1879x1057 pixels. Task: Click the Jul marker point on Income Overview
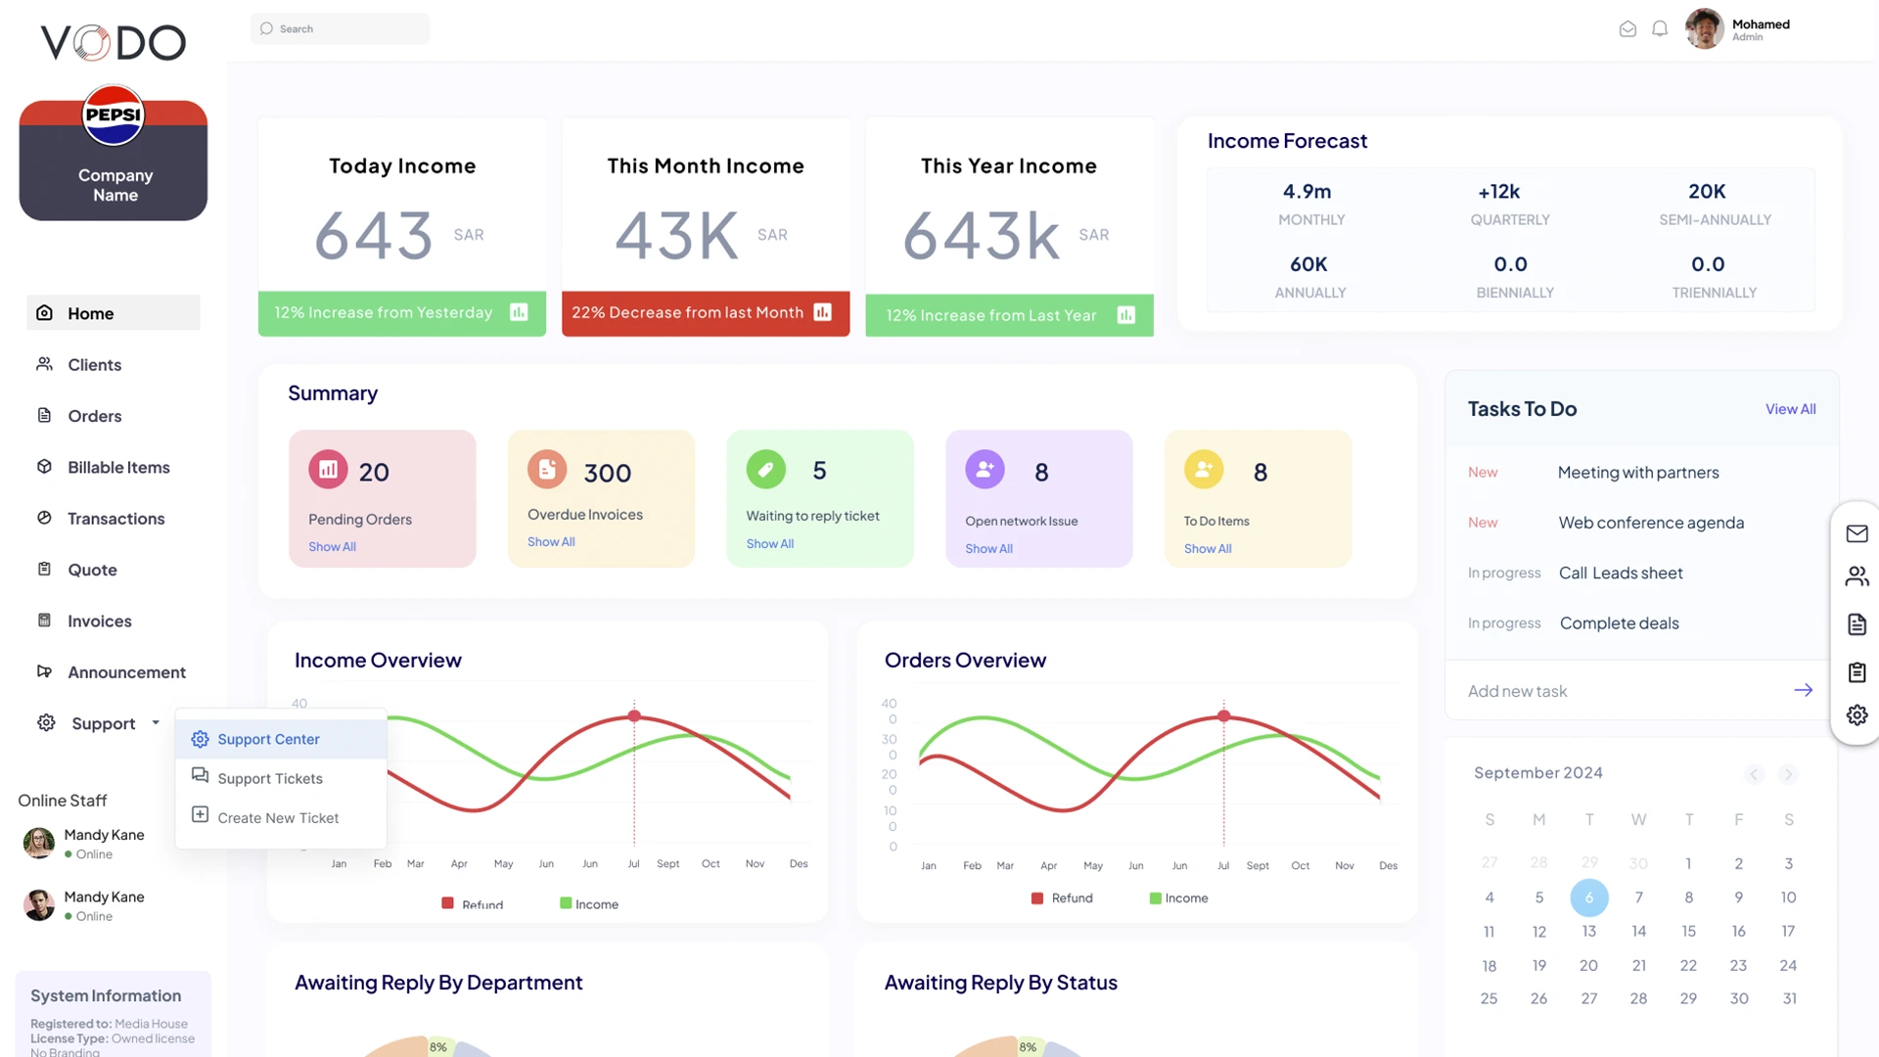(x=634, y=716)
